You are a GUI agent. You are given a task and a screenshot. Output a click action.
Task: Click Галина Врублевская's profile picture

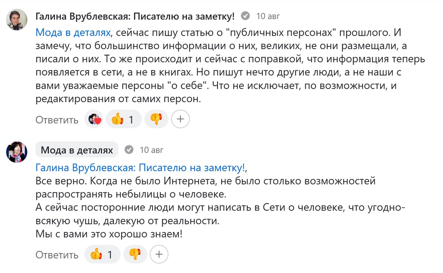17,16
